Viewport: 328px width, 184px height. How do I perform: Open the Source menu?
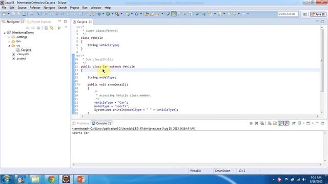click(x=22, y=8)
